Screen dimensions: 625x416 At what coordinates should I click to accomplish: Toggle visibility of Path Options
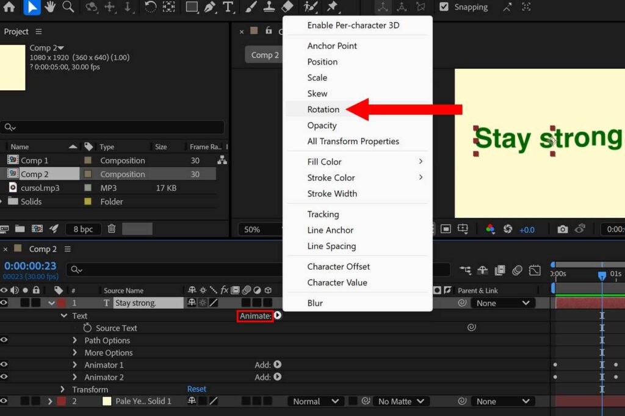(4, 340)
